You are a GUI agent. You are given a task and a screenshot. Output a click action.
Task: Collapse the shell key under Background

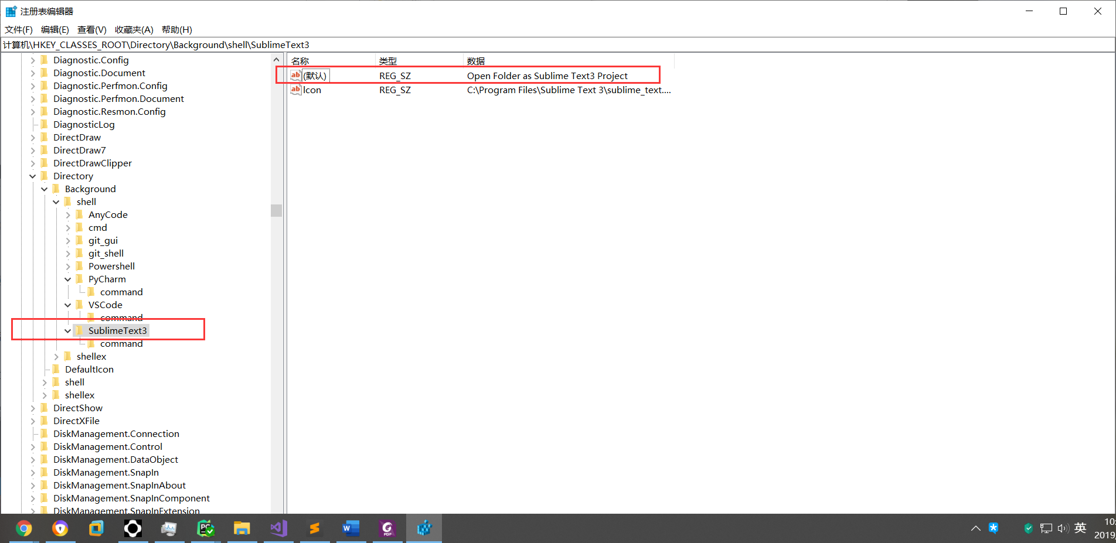click(x=56, y=202)
